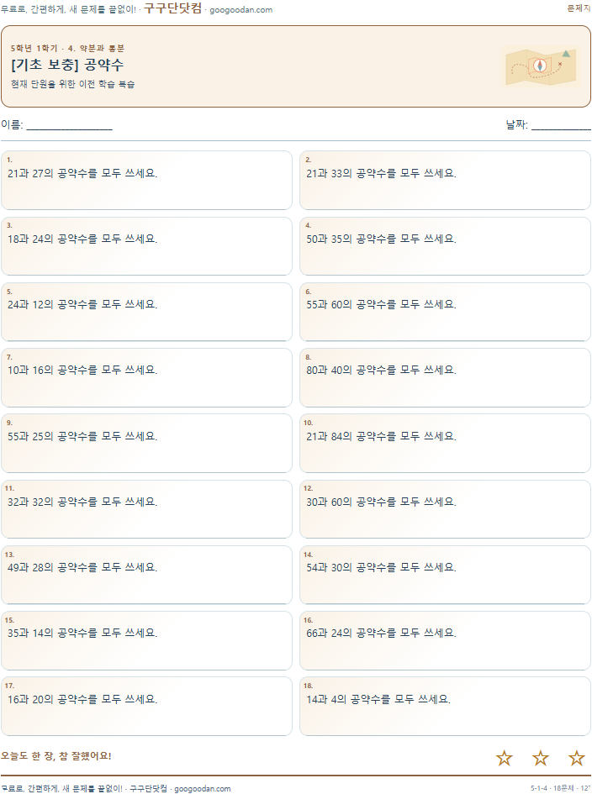Click the name blank line after 이름
592x794 pixels.
coord(70,126)
